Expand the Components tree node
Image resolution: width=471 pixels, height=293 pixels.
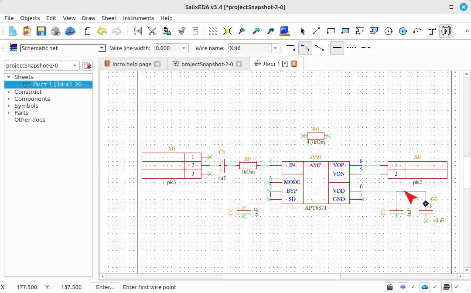(9, 99)
